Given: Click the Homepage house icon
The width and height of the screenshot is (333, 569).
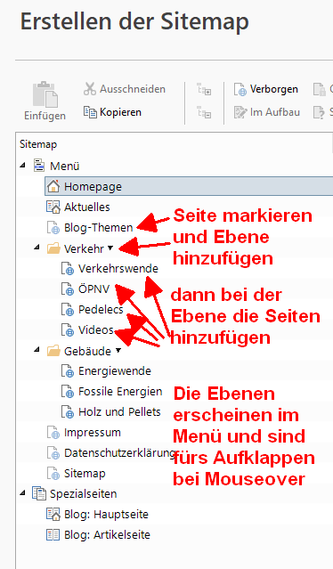Looking at the screenshot, I should click(53, 186).
